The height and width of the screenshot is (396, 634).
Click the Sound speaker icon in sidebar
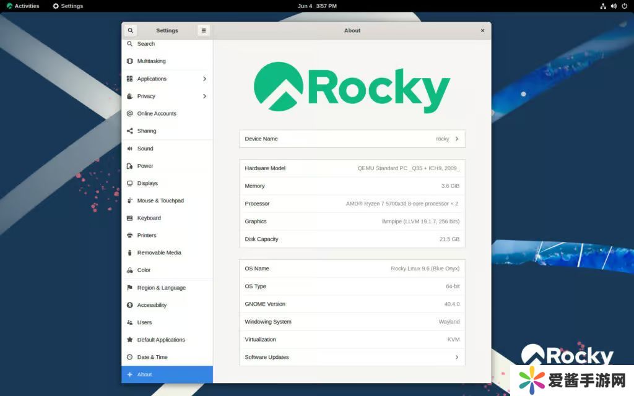point(130,148)
